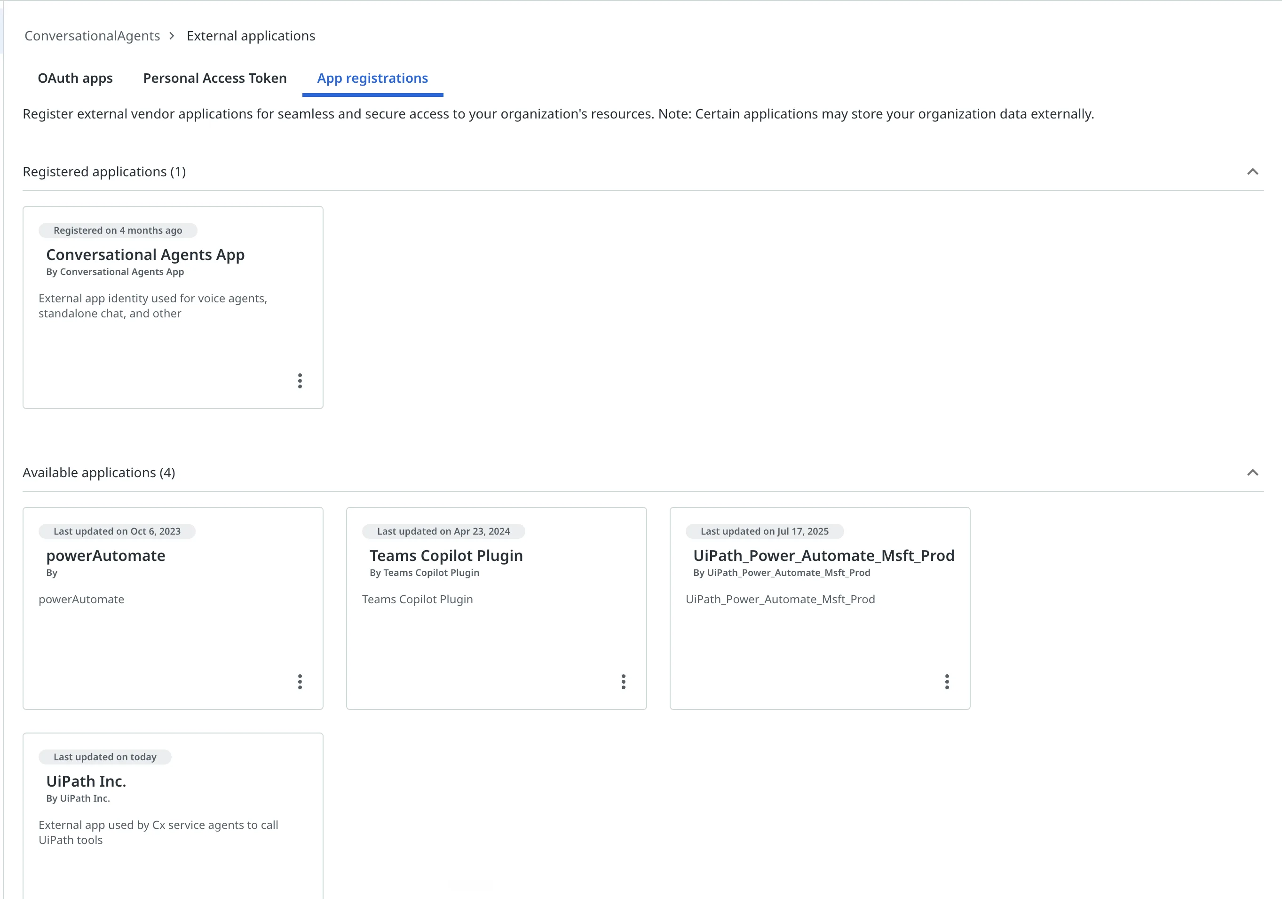Click powerAutomate description text below 'By'
The height and width of the screenshot is (899, 1282).
click(81, 599)
